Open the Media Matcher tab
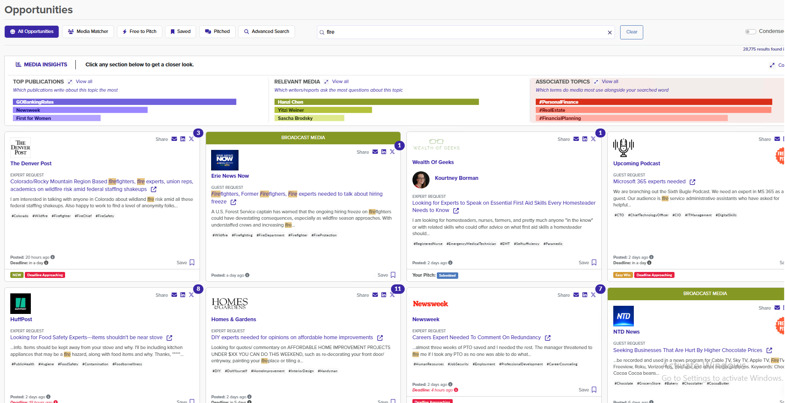This screenshot has width=785, height=403. pyautogui.click(x=88, y=32)
